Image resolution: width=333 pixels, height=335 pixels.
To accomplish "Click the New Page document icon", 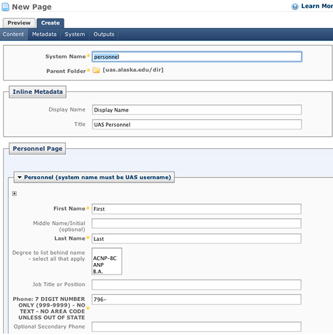I will pyautogui.click(x=5, y=7).
